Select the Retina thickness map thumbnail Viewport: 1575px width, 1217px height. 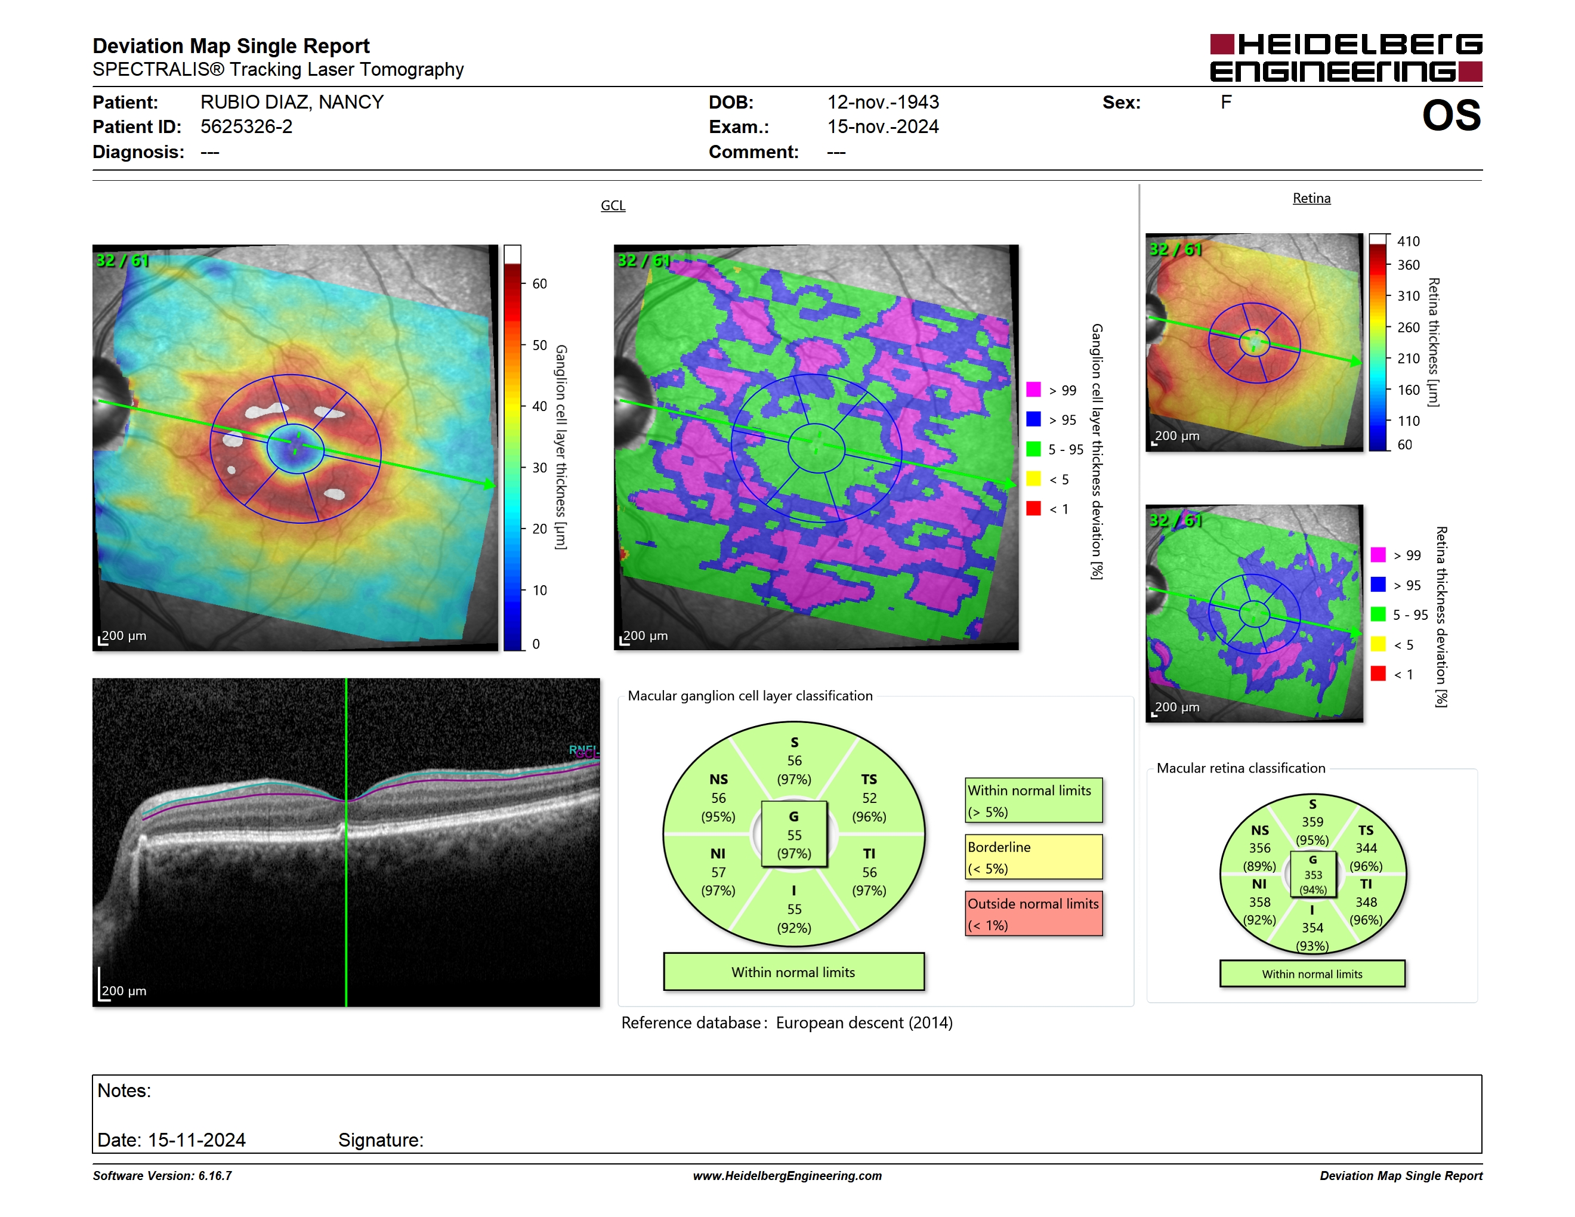(1254, 342)
